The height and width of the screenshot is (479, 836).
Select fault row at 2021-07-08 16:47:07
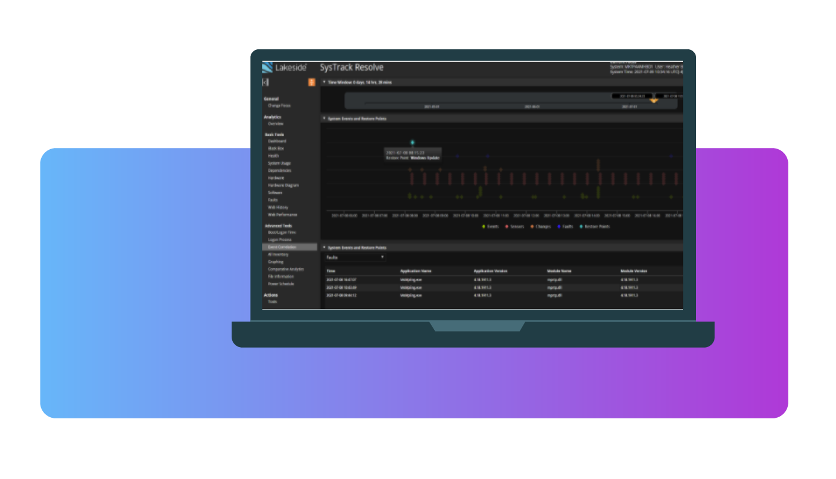503,279
